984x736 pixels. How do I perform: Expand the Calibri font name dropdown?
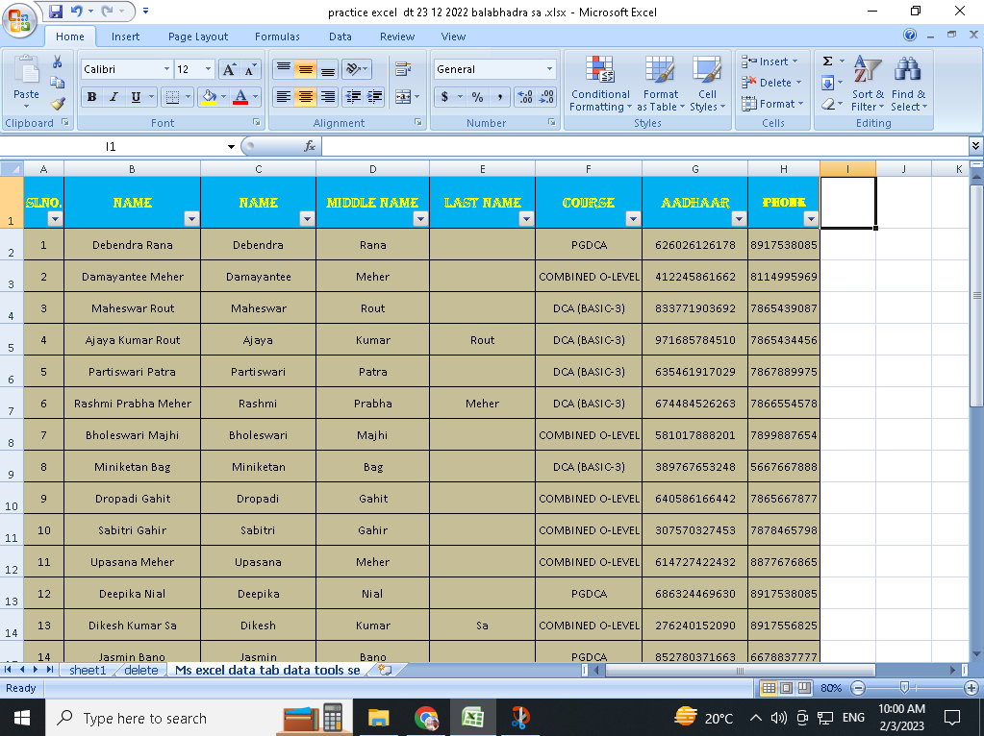pos(164,69)
